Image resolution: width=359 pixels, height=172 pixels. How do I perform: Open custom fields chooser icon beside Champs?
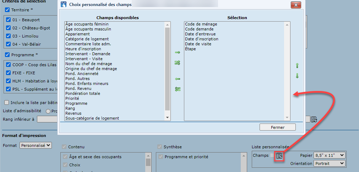[x=279, y=156]
